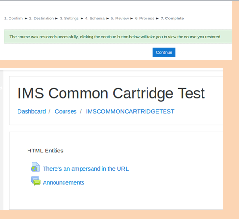239x219 pixels.
Task: Select the "3. Settings" restore step
Action: pyautogui.click(x=69, y=19)
